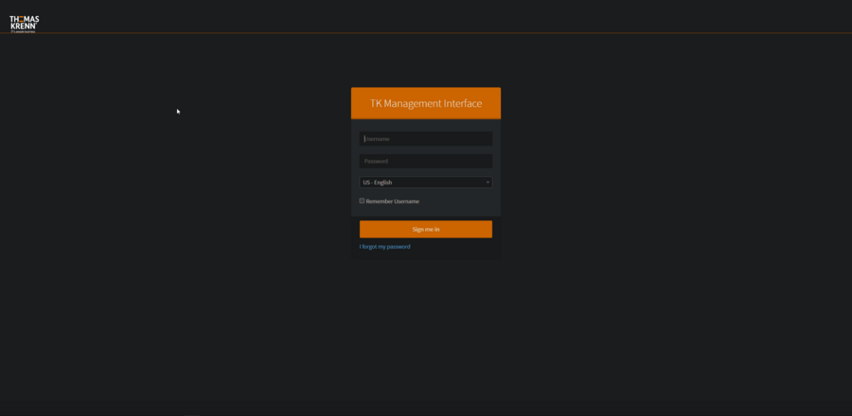Enable the Remember Username checkbox
This screenshot has height=416, width=852.
pyautogui.click(x=362, y=200)
